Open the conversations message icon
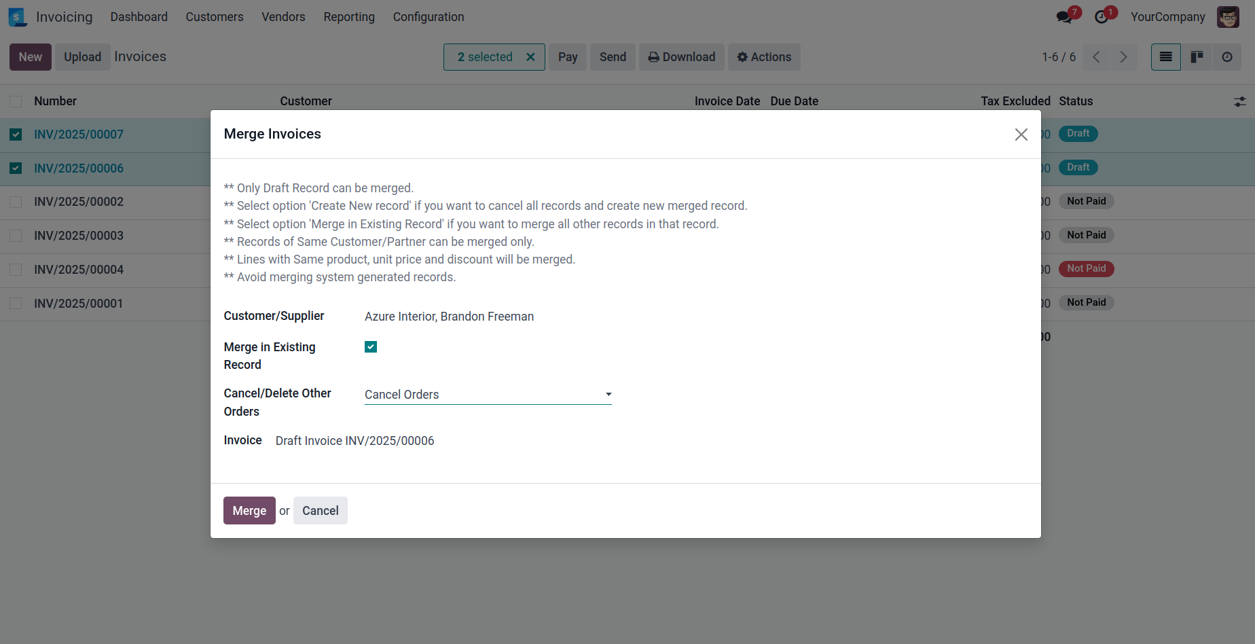This screenshot has height=644, width=1255. [1064, 17]
